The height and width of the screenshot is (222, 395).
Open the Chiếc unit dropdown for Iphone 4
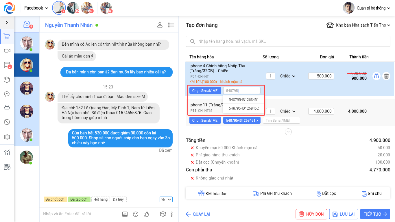[x=288, y=76]
